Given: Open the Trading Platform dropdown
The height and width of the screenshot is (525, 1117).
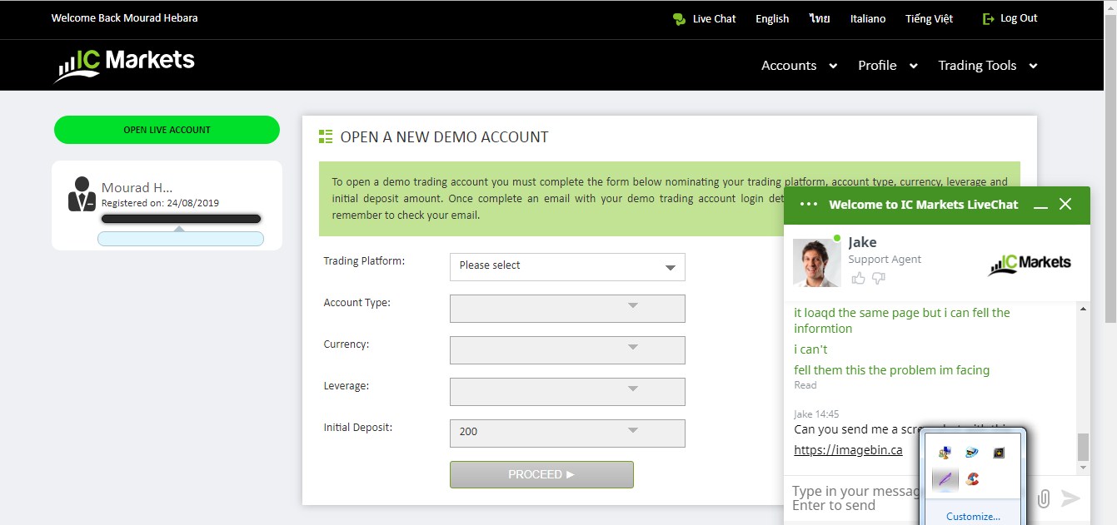Looking at the screenshot, I should click(x=567, y=266).
